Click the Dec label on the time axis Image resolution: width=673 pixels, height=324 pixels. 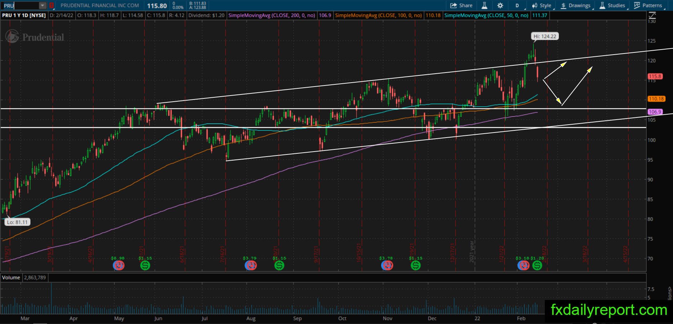point(432,318)
